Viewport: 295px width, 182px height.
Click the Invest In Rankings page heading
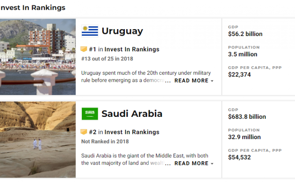point(33,8)
